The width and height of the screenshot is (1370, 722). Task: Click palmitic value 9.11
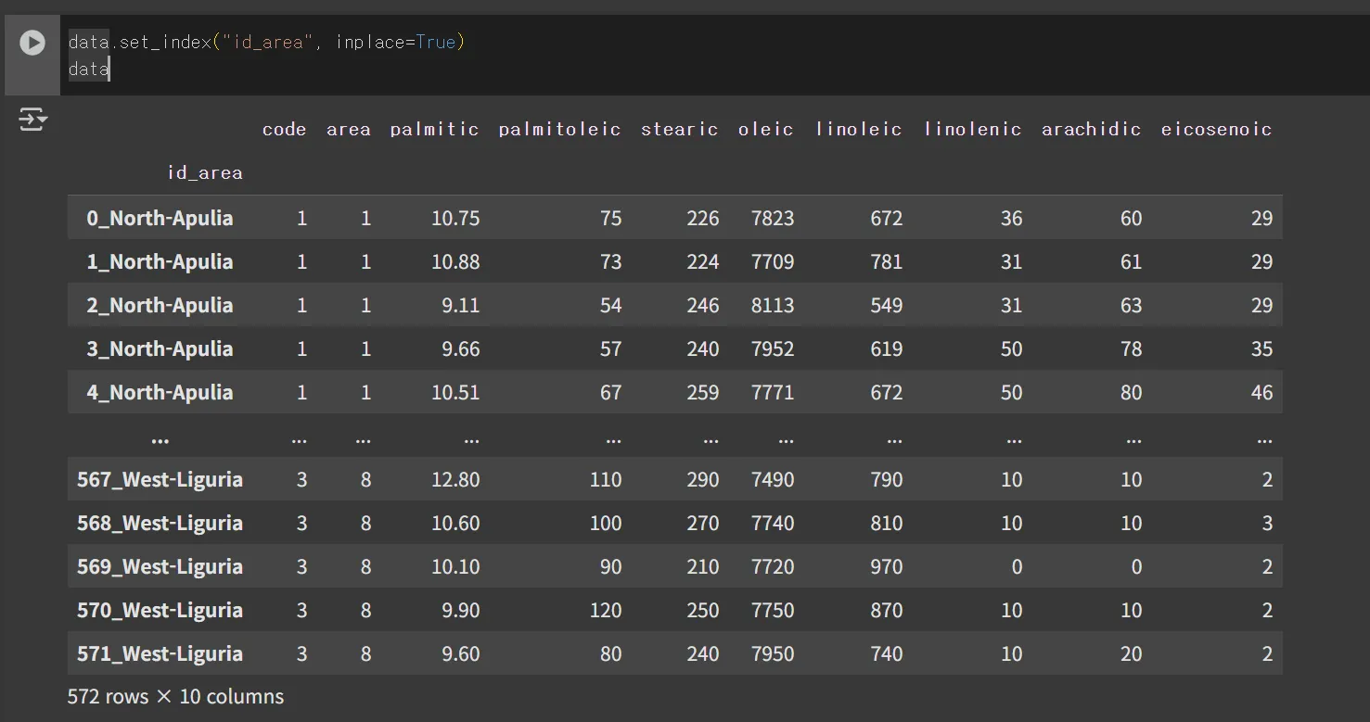(x=461, y=306)
